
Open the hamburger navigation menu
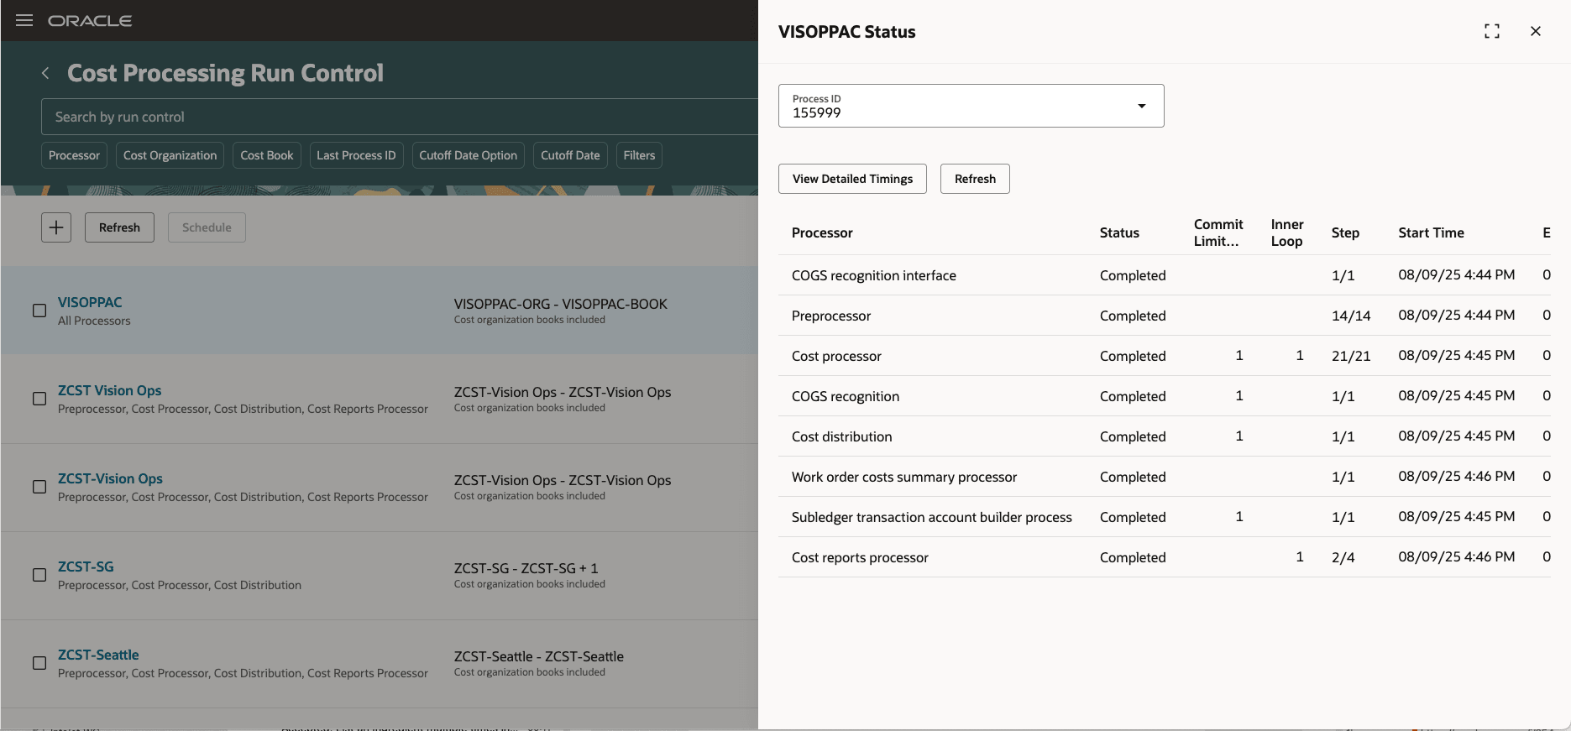coord(24,20)
